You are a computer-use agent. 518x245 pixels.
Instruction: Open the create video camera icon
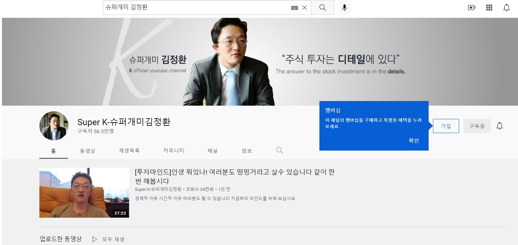click(472, 8)
